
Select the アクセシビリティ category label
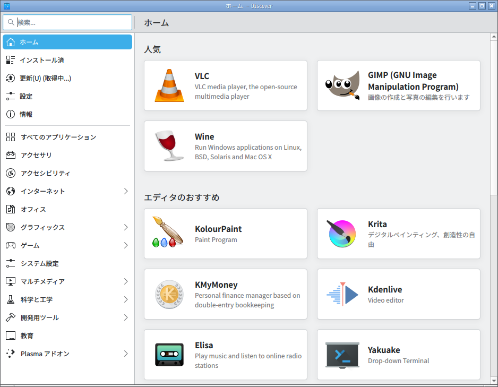click(46, 173)
